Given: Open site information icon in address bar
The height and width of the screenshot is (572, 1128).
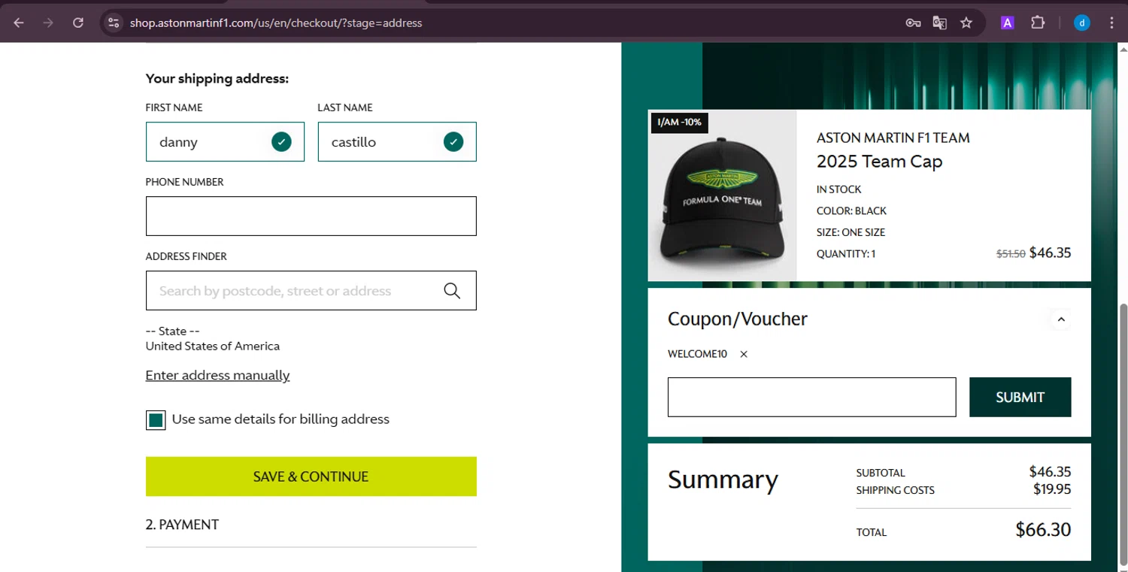Looking at the screenshot, I should coord(114,23).
